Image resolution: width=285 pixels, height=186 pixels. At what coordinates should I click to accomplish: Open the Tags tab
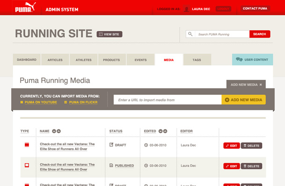click(x=197, y=60)
